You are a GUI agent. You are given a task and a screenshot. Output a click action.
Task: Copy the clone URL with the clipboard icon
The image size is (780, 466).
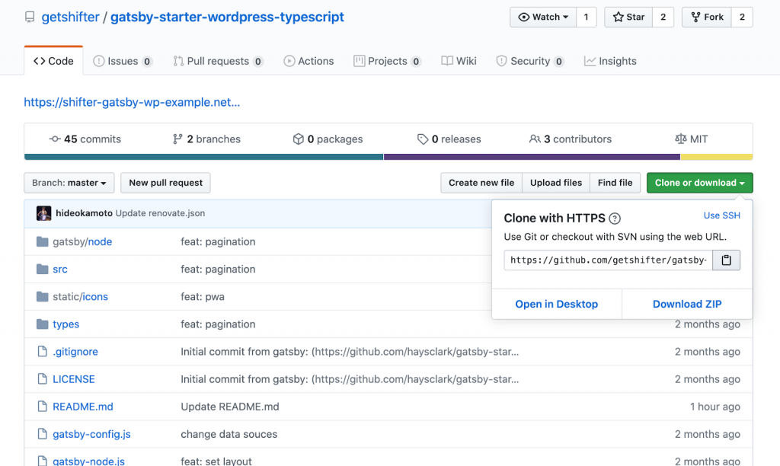click(x=726, y=260)
